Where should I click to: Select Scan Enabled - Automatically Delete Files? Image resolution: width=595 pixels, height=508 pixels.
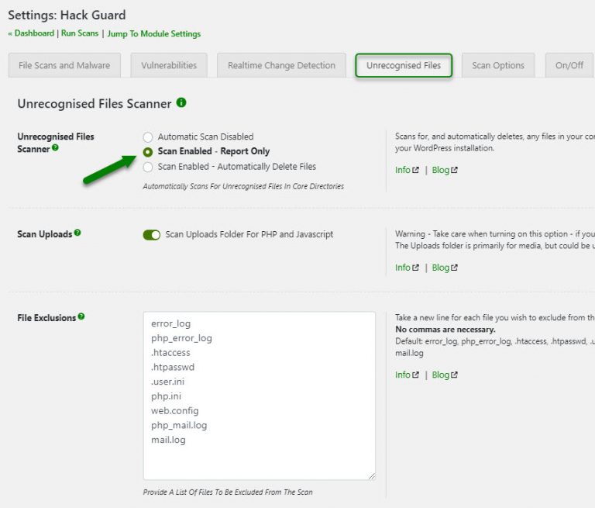pyautogui.click(x=148, y=168)
